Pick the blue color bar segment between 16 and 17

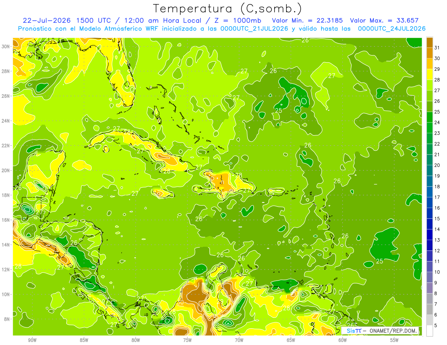click(x=429, y=202)
